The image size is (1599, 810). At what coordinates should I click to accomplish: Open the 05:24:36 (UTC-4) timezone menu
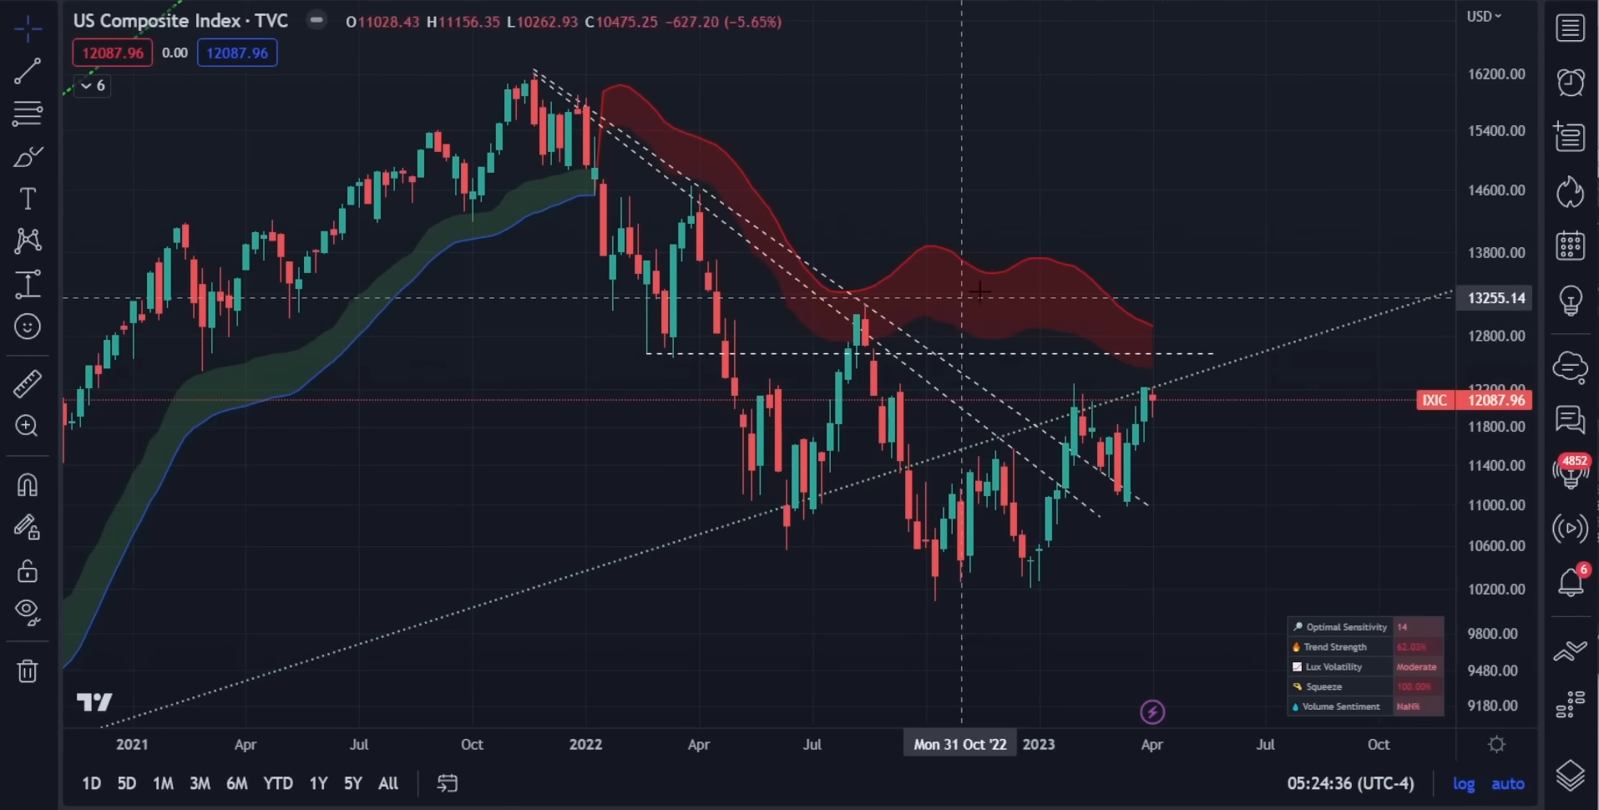tap(1350, 783)
